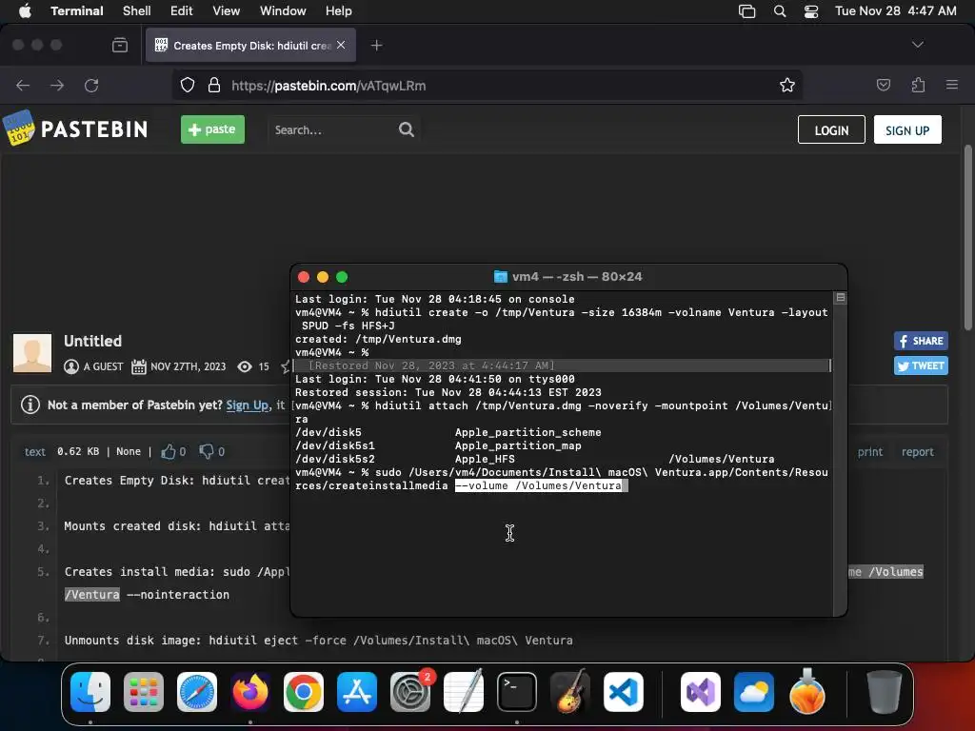
Task: Open the Firefox hamburger menu
Action: tap(952, 85)
